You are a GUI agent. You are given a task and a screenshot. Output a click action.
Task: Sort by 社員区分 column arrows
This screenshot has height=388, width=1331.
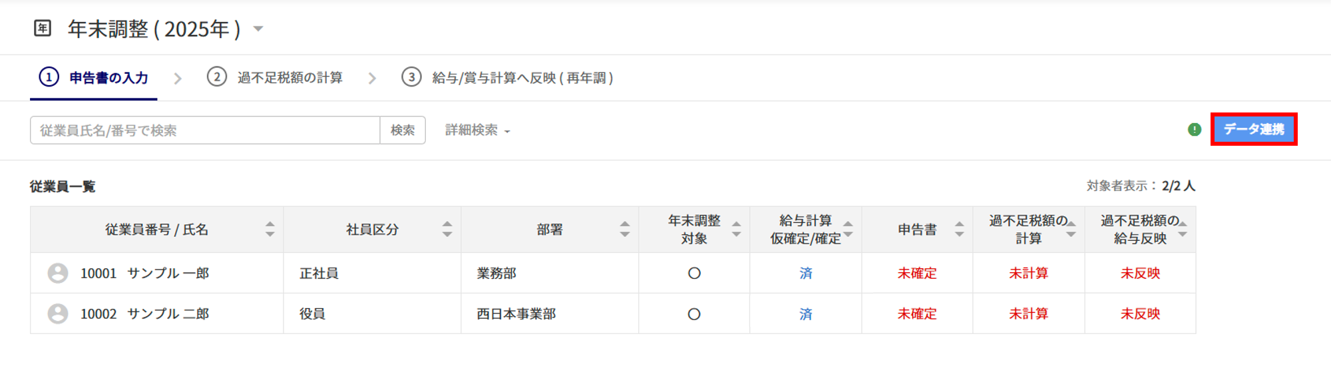(447, 230)
